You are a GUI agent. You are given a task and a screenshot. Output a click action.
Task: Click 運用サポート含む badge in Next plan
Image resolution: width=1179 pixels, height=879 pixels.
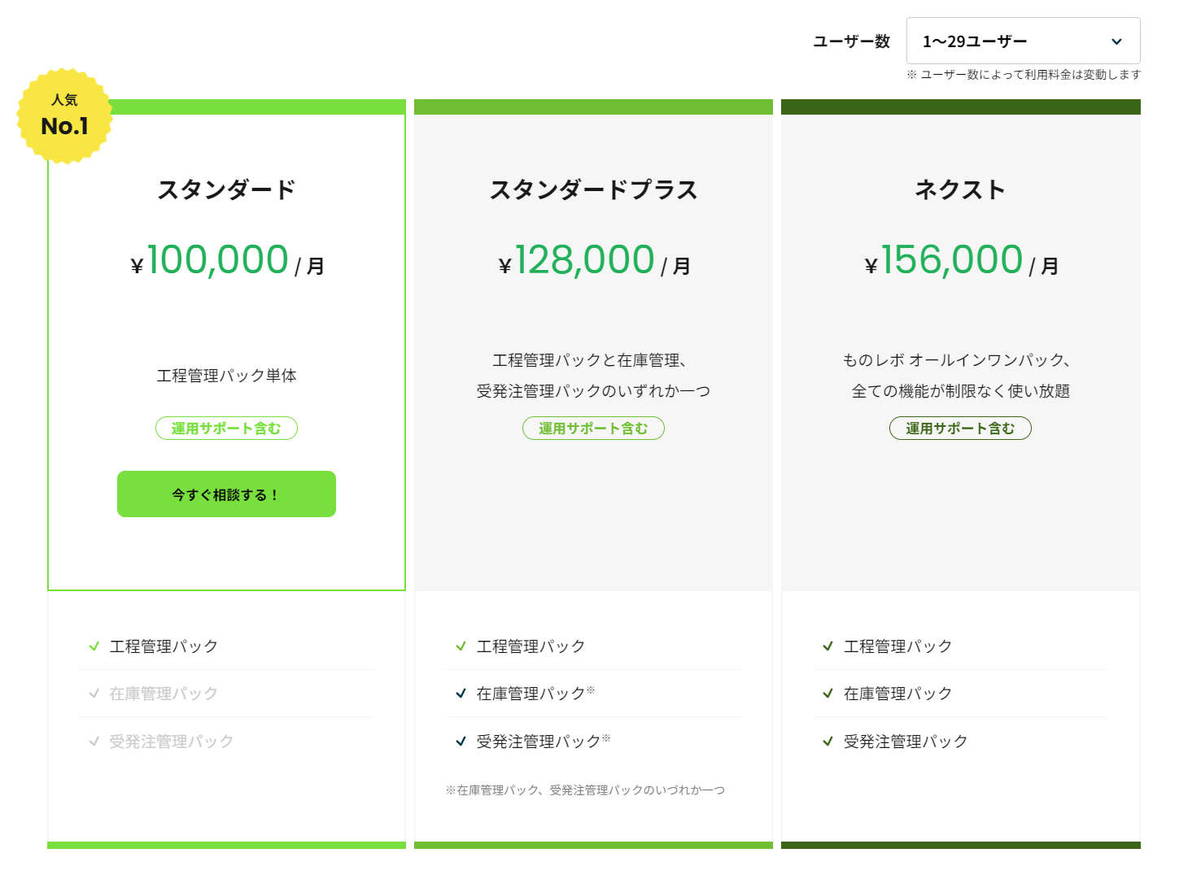click(960, 429)
